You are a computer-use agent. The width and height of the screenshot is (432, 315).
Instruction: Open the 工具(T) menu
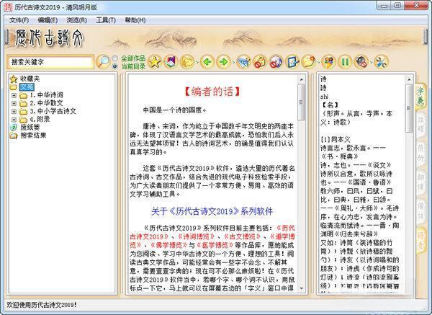pos(105,19)
